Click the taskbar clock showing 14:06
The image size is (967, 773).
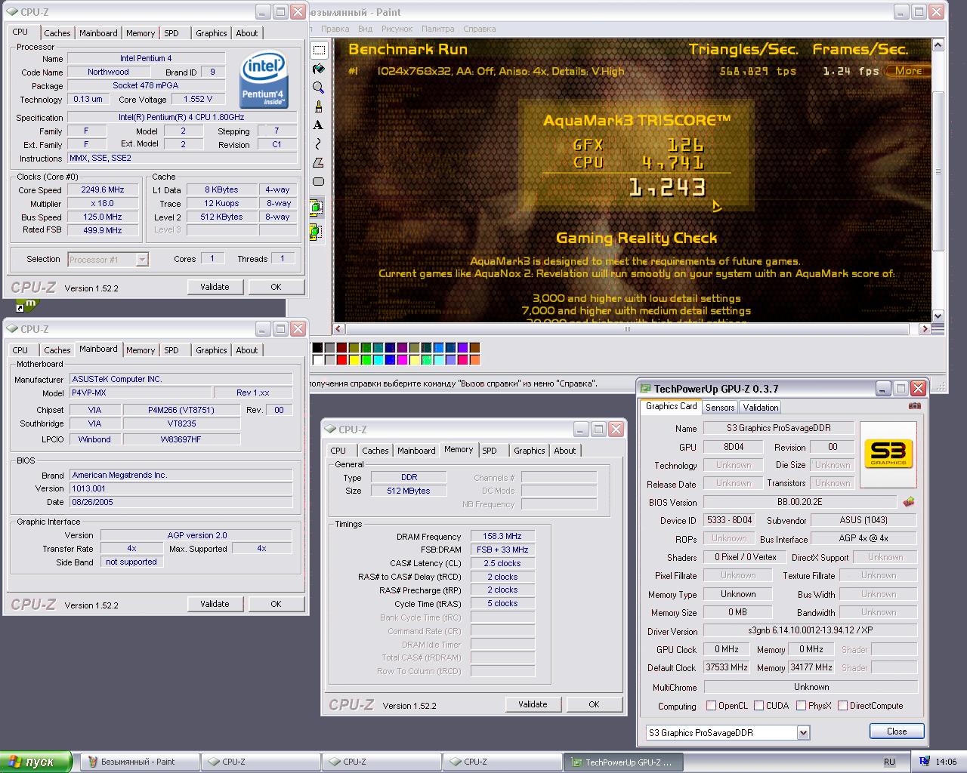pos(946,762)
